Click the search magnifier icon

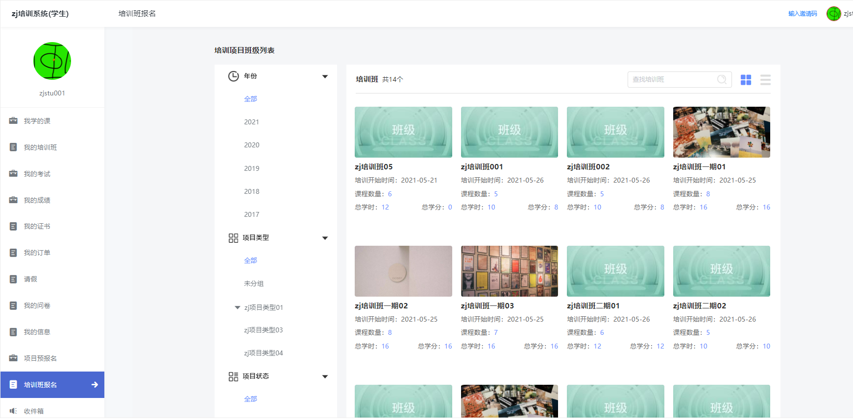tap(722, 79)
